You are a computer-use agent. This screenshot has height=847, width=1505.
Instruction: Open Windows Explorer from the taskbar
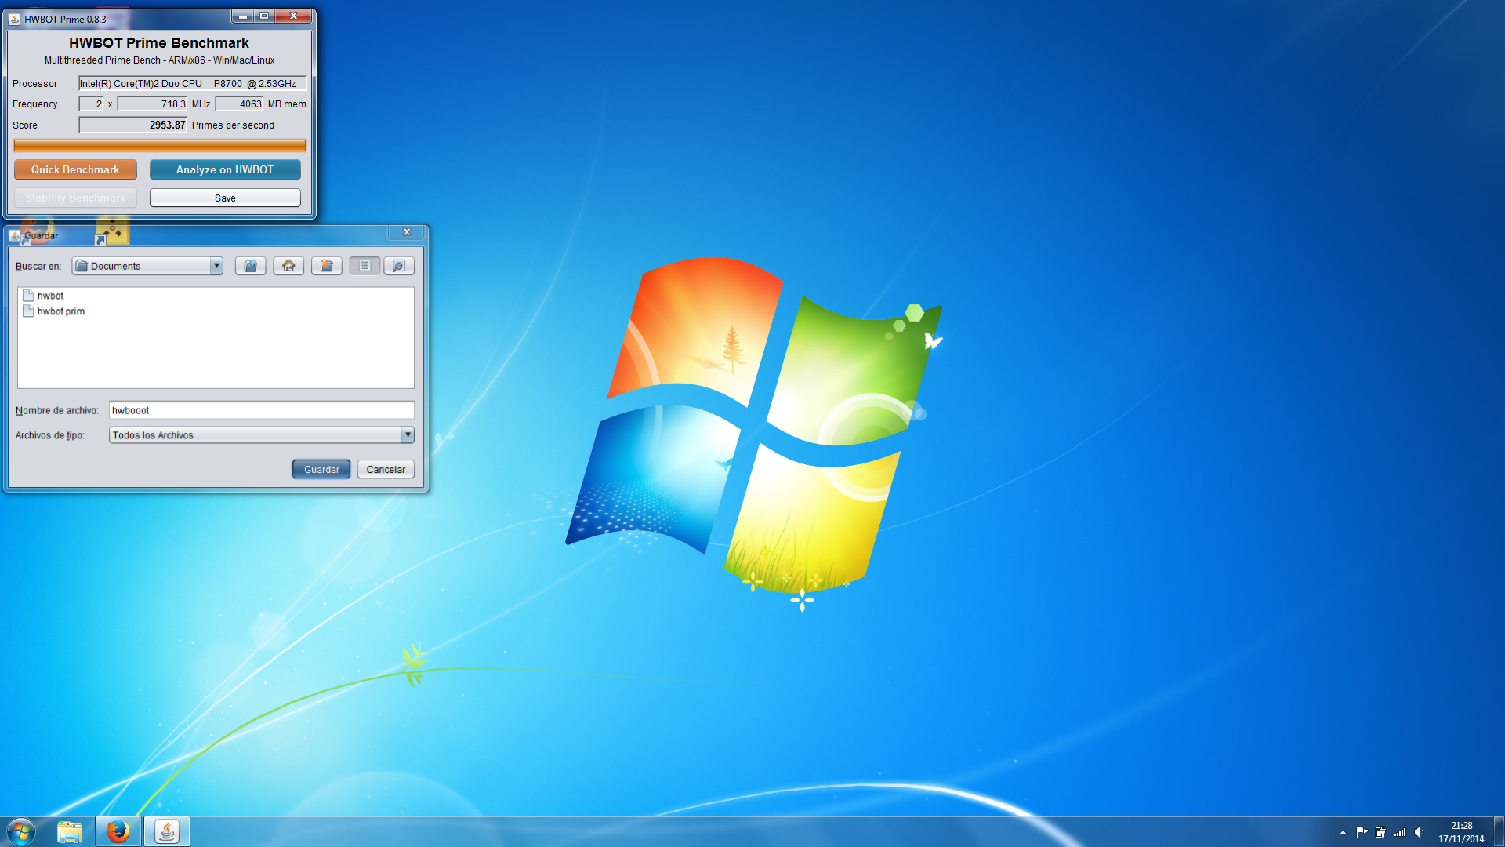coord(70,831)
